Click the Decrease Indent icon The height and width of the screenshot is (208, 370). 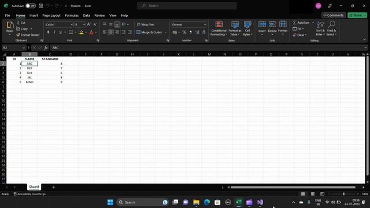click(123, 32)
